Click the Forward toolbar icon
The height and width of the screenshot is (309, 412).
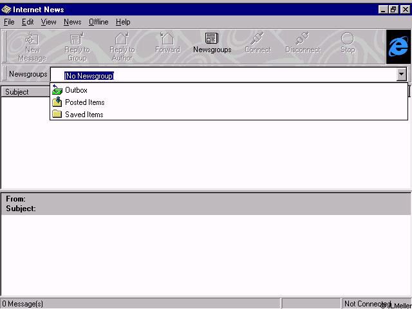point(167,39)
